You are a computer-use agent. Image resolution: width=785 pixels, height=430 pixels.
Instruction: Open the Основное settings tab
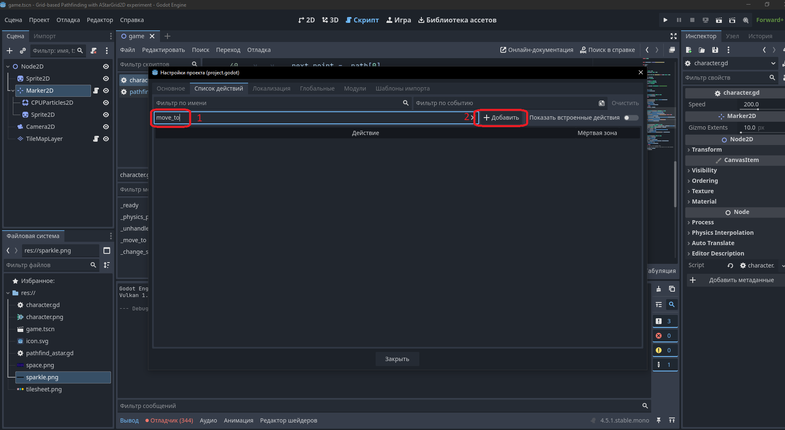(171, 88)
